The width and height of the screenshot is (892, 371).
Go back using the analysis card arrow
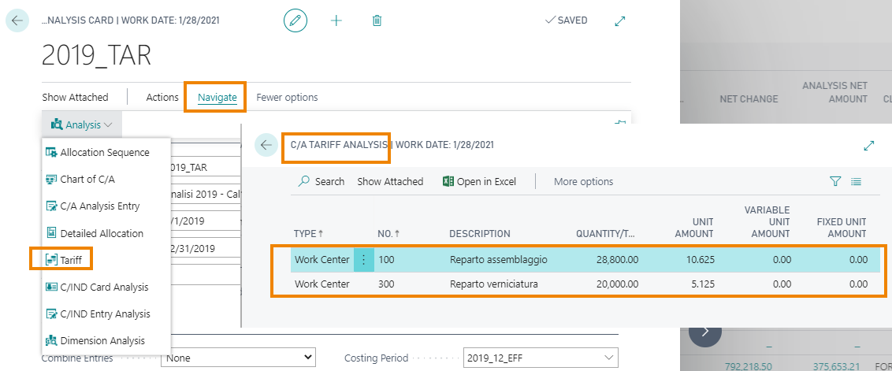(17, 21)
